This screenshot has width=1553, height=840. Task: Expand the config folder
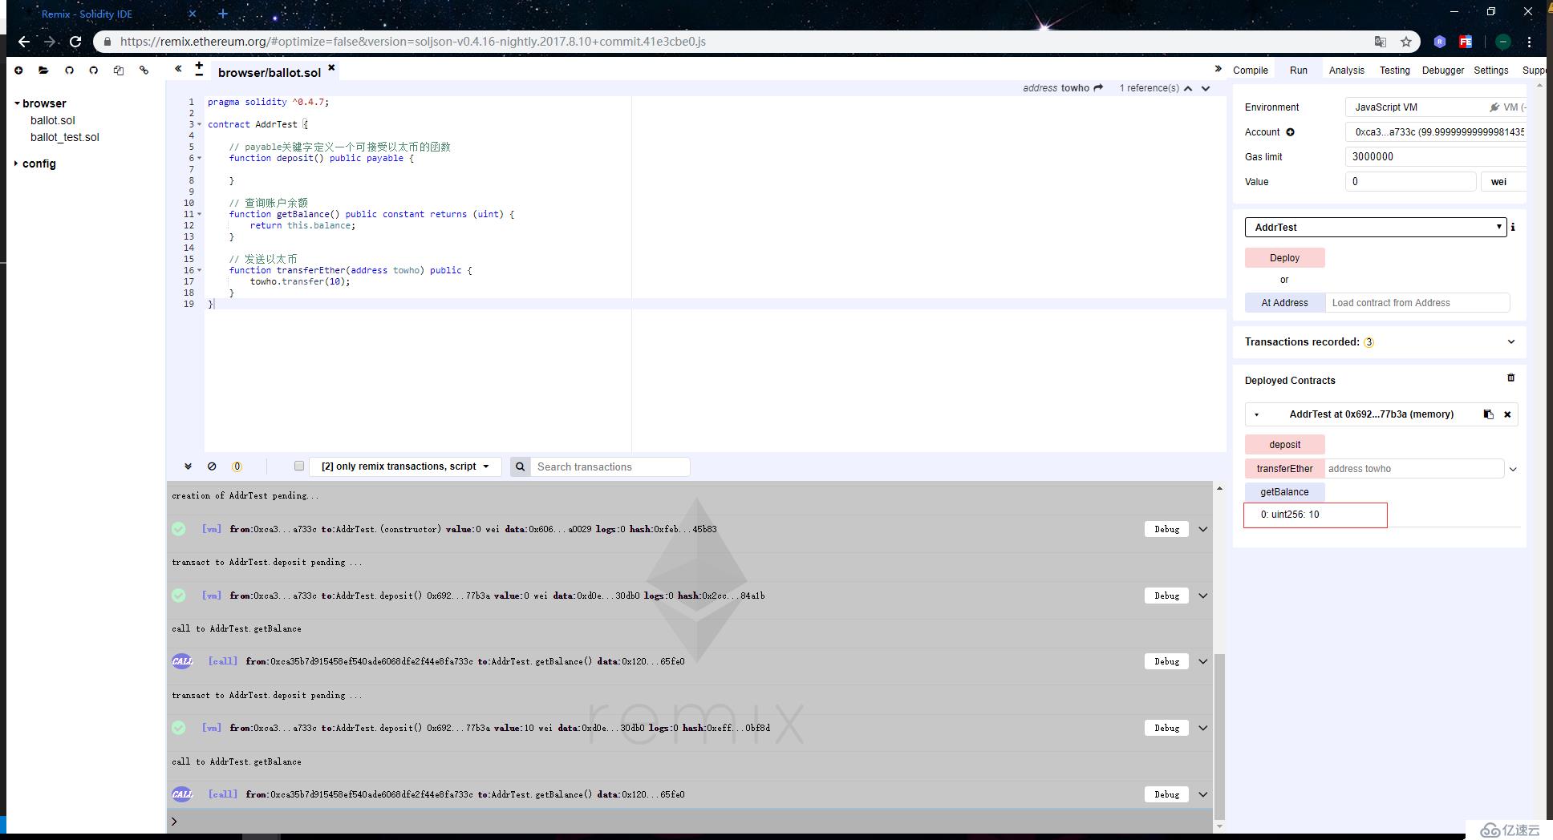coord(17,164)
